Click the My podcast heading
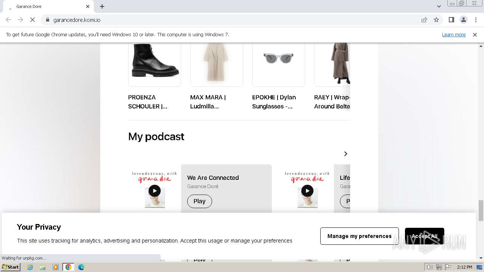Screen dimensions: 484x272 (156, 136)
